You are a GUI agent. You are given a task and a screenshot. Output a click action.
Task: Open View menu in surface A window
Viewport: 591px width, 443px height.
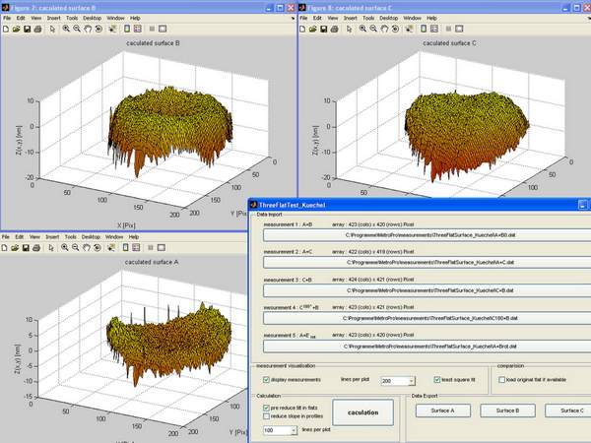pos(34,237)
